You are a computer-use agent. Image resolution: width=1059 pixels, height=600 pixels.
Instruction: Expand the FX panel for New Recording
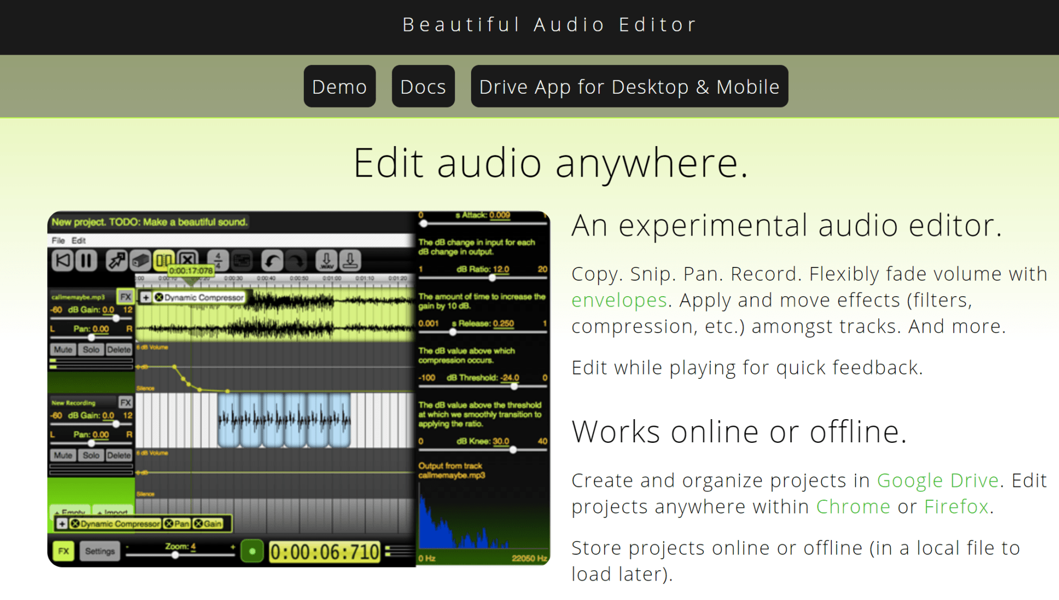pyautogui.click(x=126, y=403)
